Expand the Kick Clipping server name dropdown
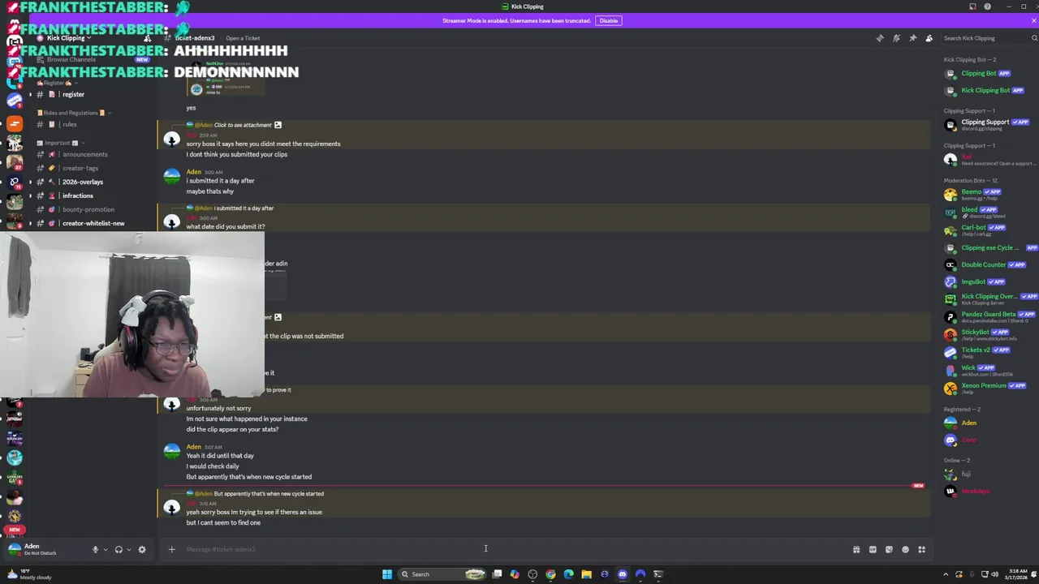This screenshot has height=584, width=1039. 68,38
